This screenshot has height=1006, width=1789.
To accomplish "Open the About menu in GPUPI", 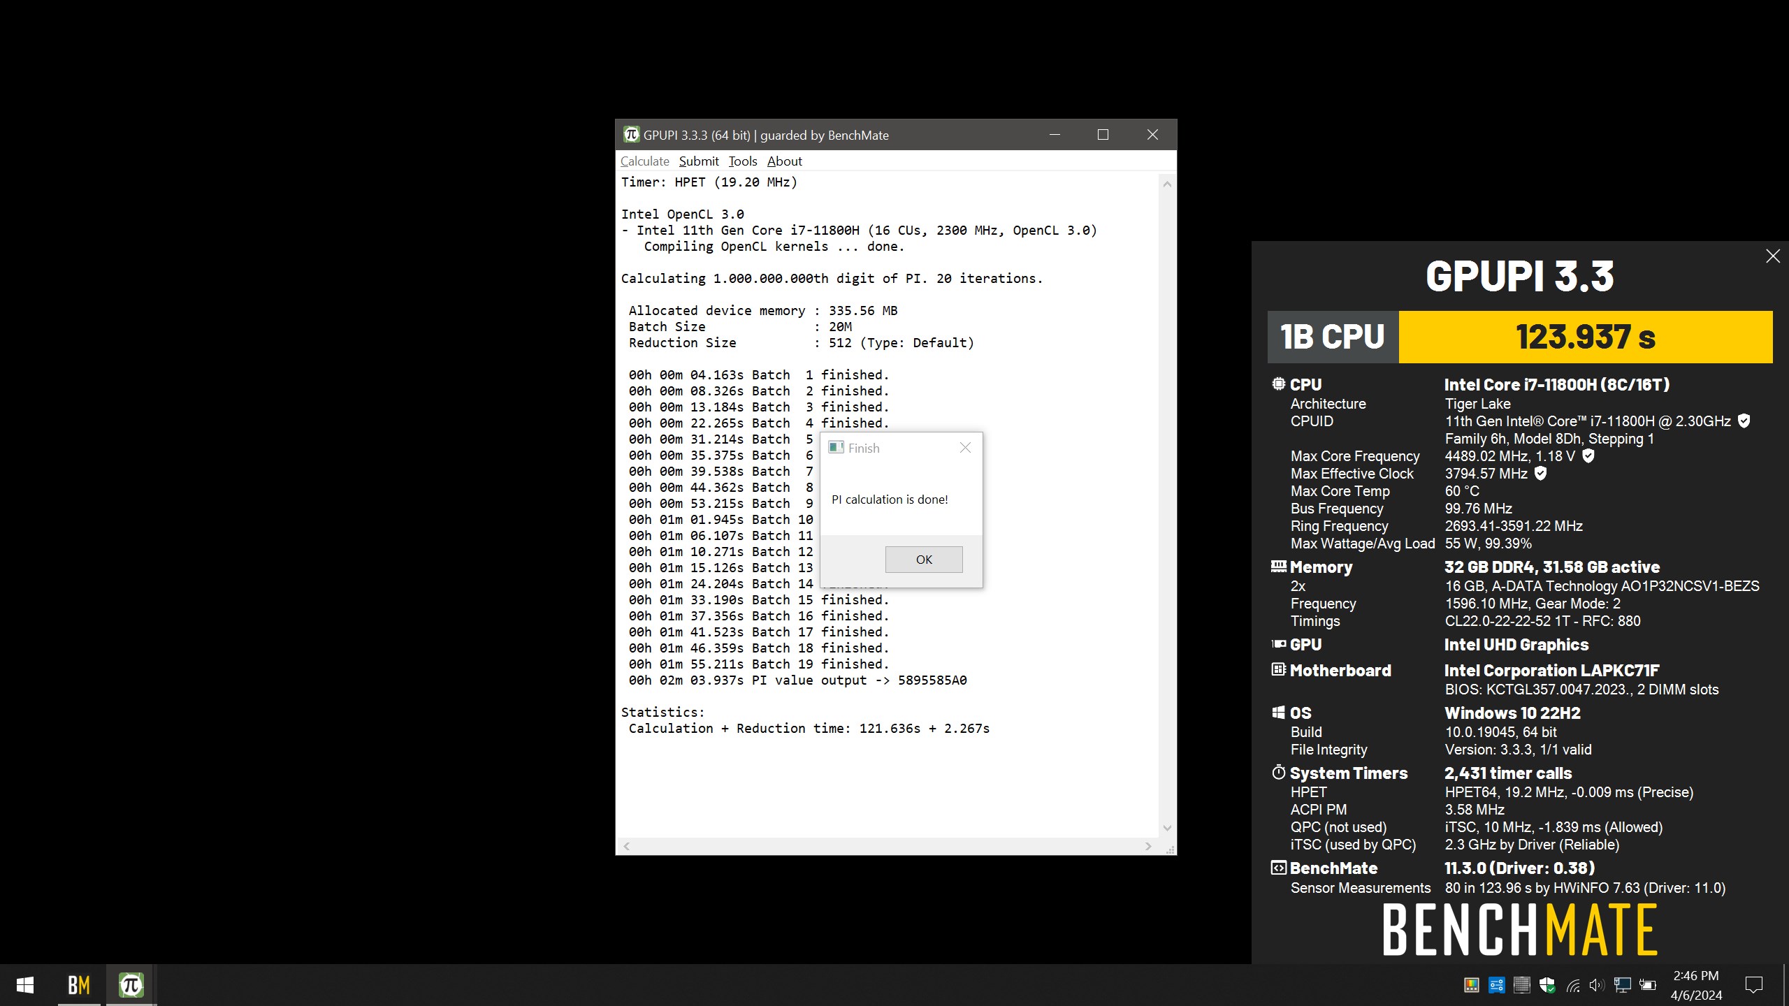I will (x=784, y=161).
